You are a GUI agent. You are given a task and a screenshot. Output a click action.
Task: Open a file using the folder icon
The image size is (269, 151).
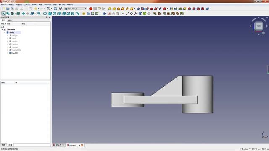(8, 9)
